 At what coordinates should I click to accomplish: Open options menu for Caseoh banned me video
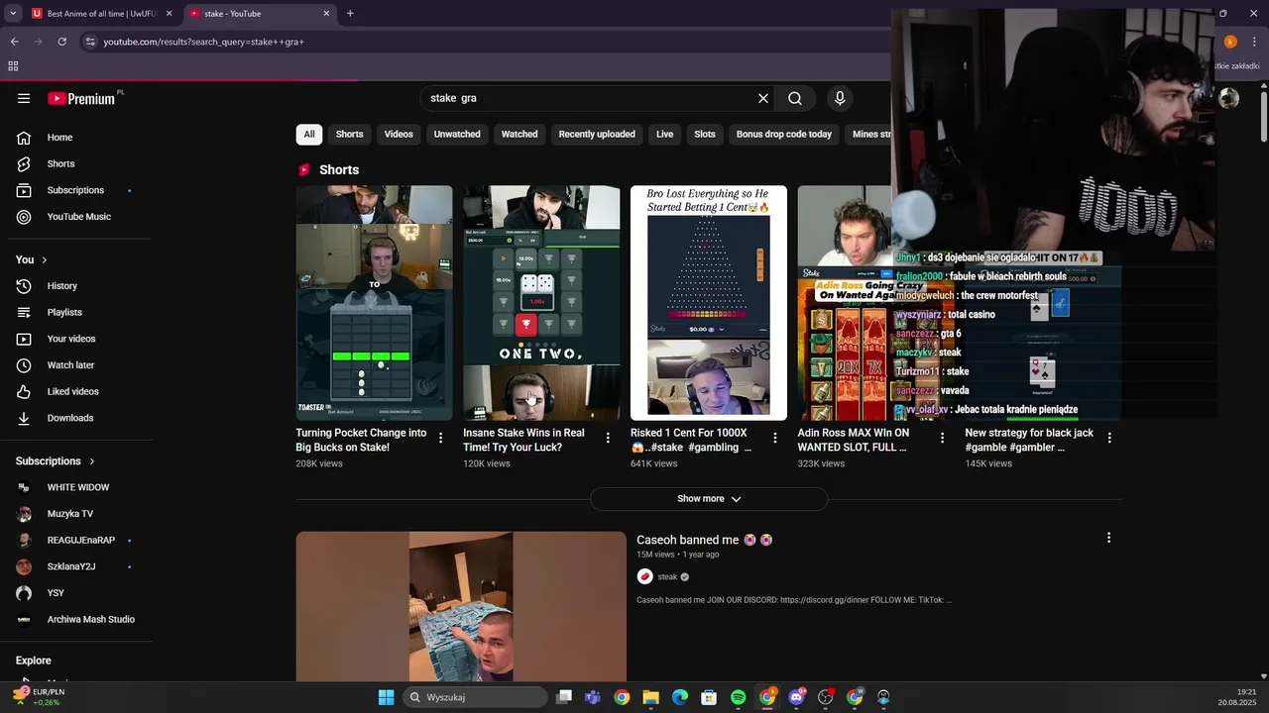point(1108,538)
